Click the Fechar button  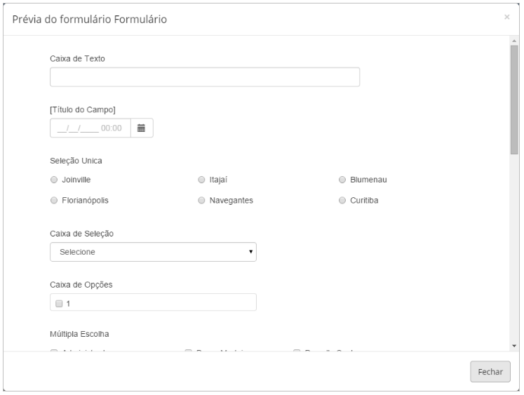(490, 372)
